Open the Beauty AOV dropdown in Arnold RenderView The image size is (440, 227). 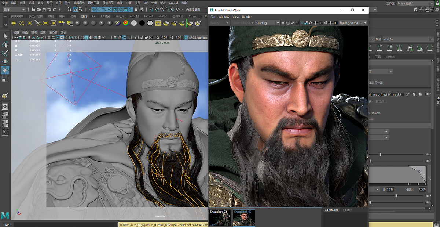219,23
